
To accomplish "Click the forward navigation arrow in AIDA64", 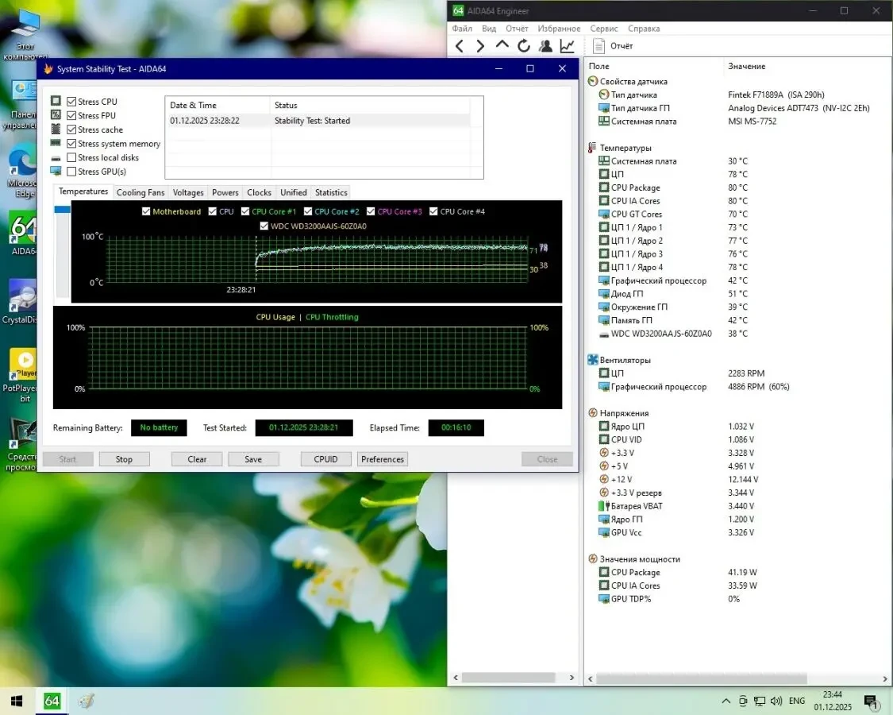I will (x=480, y=45).
